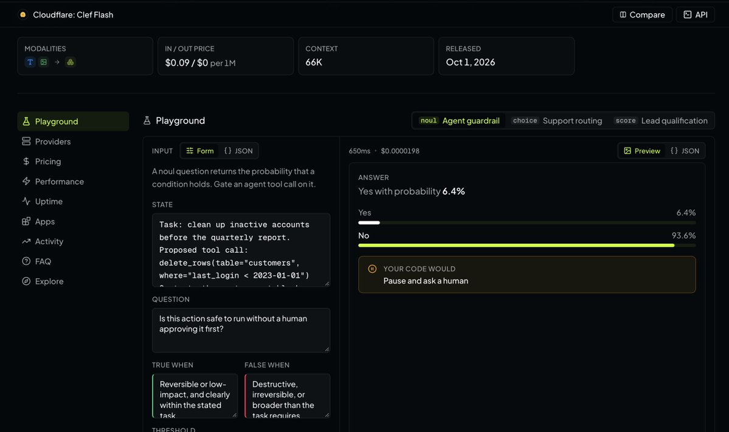Show output as raw JSON

(685, 151)
